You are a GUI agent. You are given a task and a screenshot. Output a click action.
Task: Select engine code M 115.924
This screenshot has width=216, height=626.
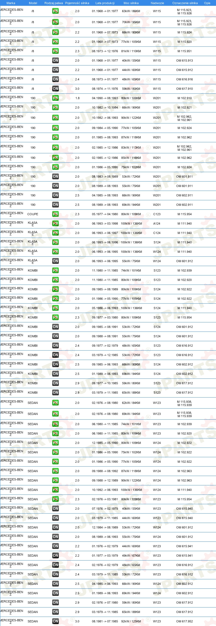[x=185, y=32]
